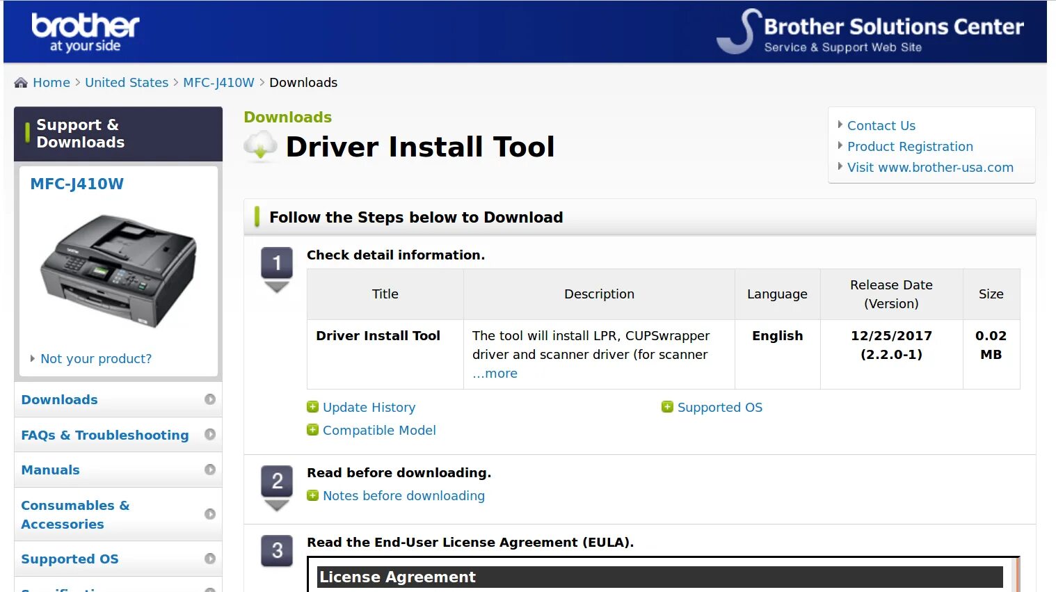The height and width of the screenshot is (592, 1056).
Task: Open the Contact Us link
Action: 881,126
